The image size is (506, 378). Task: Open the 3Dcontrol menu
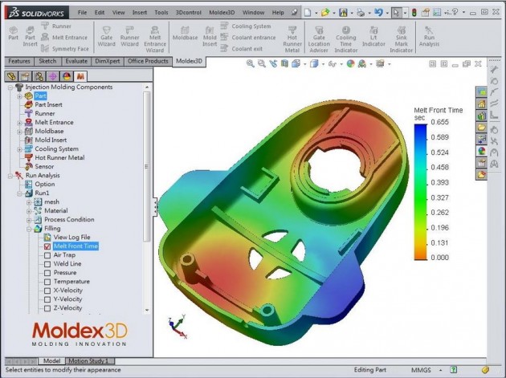(189, 13)
